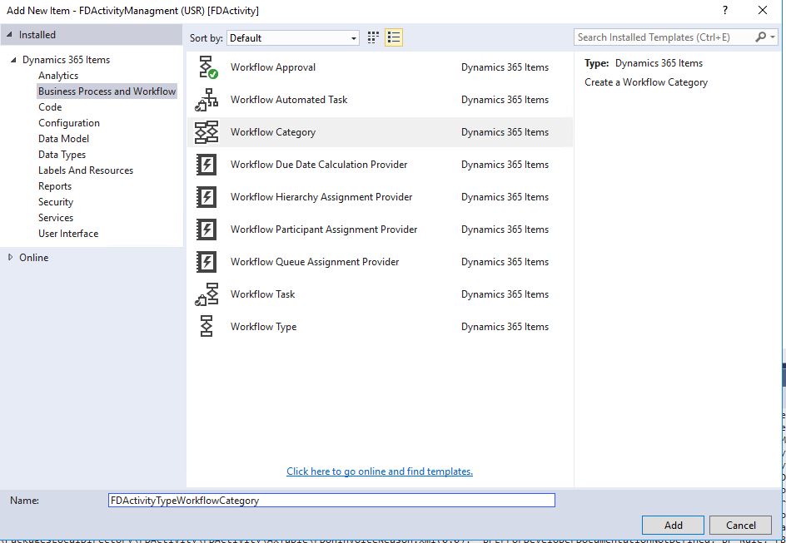Click the Workflow Due Date Calculation Provider icon
This screenshot has height=543, width=786.
pyautogui.click(x=206, y=165)
